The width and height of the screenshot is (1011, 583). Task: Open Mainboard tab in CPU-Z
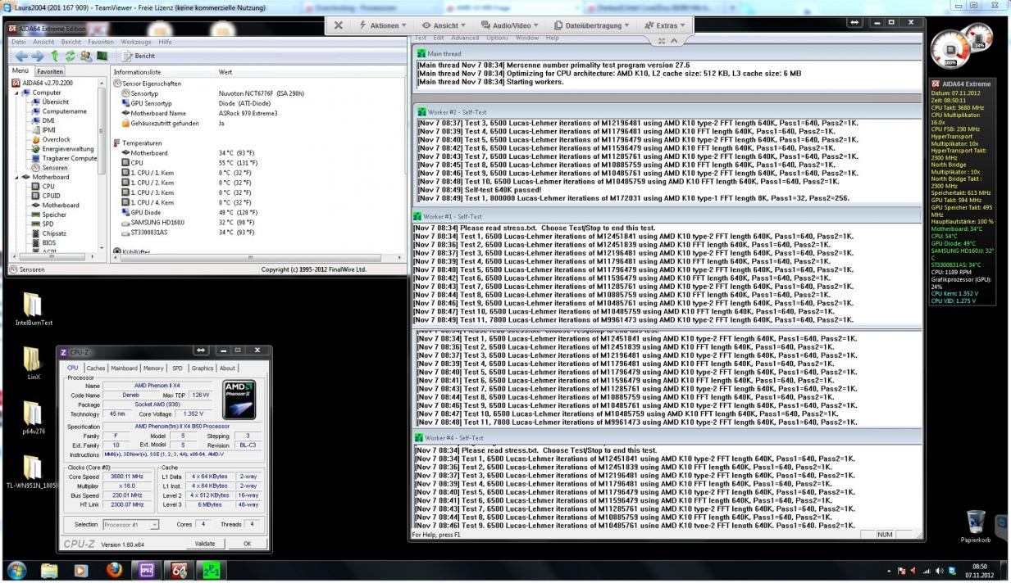(125, 368)
